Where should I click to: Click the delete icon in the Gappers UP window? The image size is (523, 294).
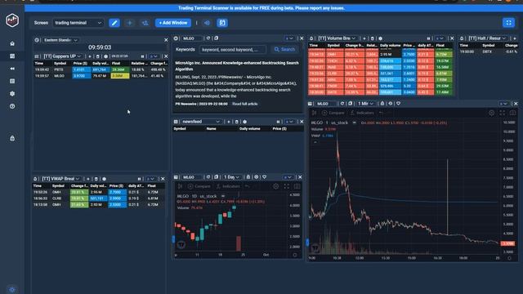(98, 56)
